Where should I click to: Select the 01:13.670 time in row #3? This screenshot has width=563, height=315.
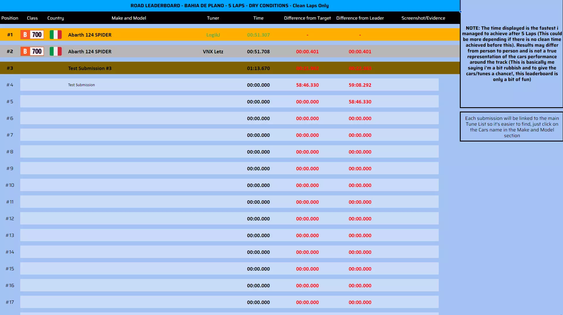point(258,68)
